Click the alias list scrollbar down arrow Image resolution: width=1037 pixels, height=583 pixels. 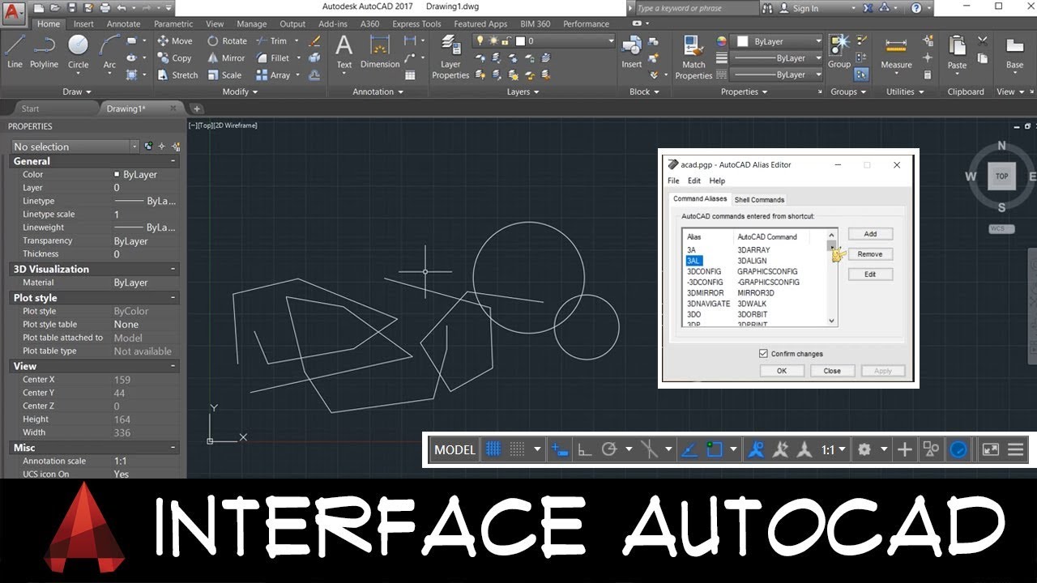tap(831, 321)
